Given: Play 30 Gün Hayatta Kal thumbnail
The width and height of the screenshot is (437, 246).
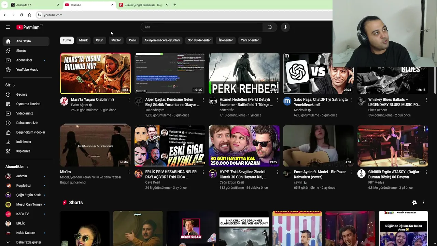Looking at the screenshot, I should 244,146.
